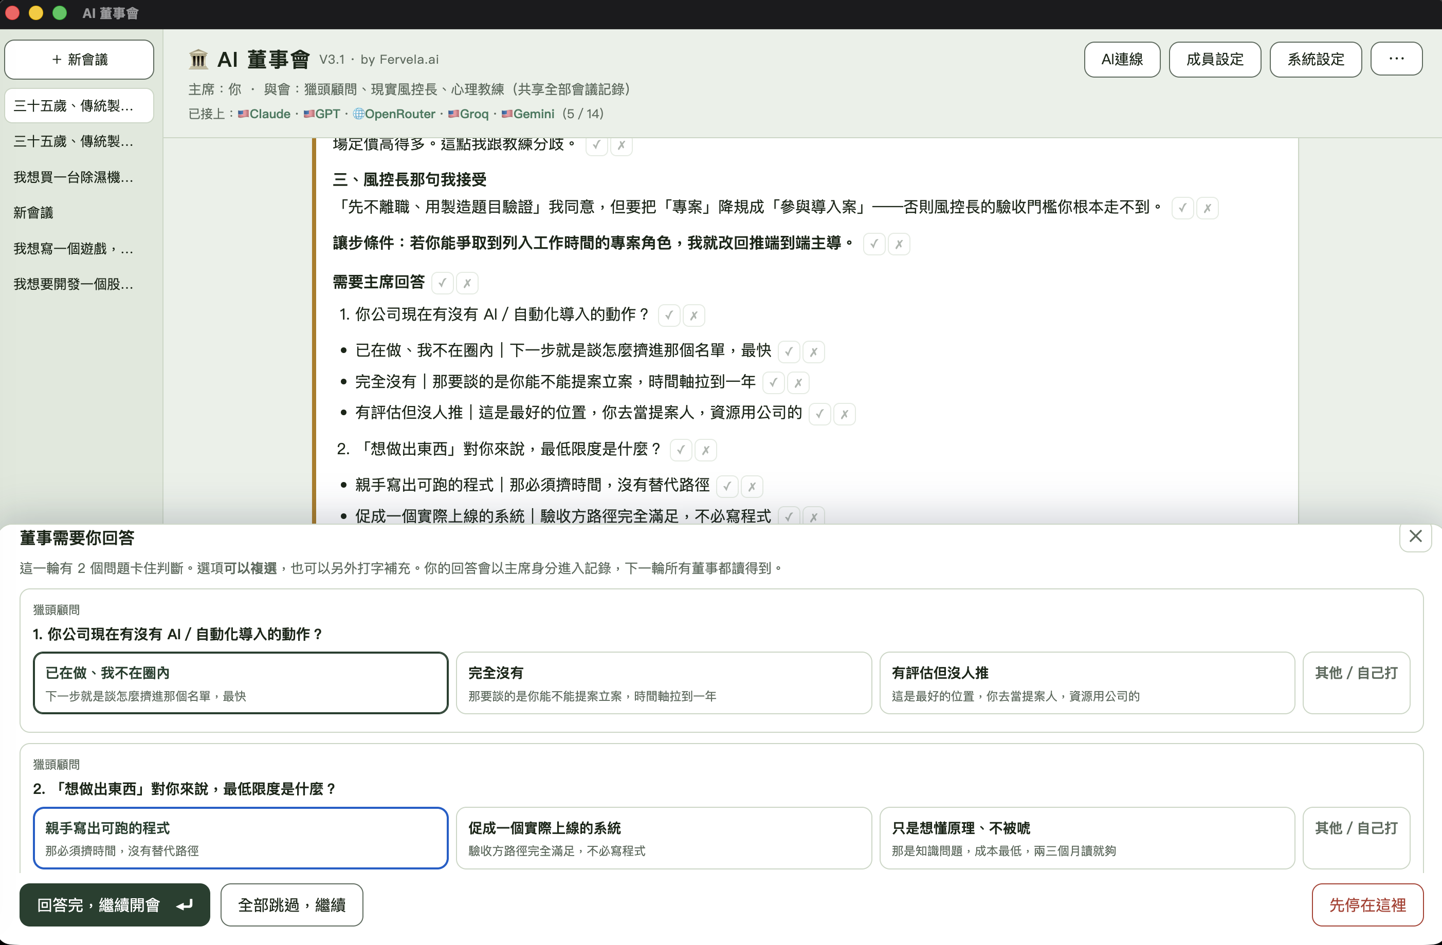
Task: Click the Claude connection label
Action: pos(264,114)
